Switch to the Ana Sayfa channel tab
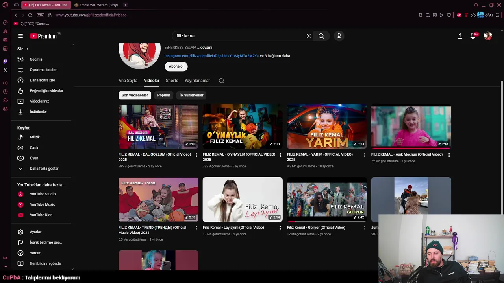 (x=128, y=81)
